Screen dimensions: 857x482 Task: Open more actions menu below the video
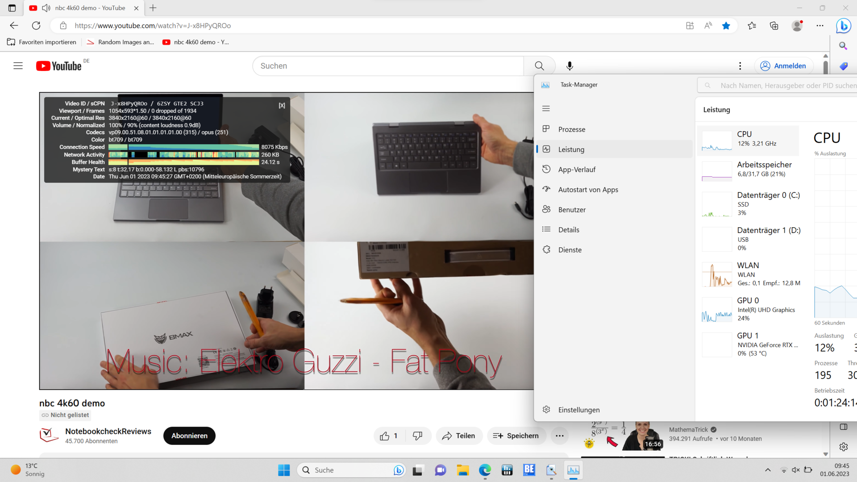[559, 436]
